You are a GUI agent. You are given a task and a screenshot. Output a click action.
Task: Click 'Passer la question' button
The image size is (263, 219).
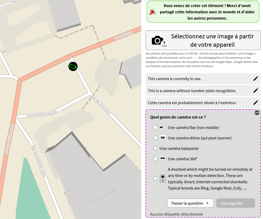coord(190,203)
